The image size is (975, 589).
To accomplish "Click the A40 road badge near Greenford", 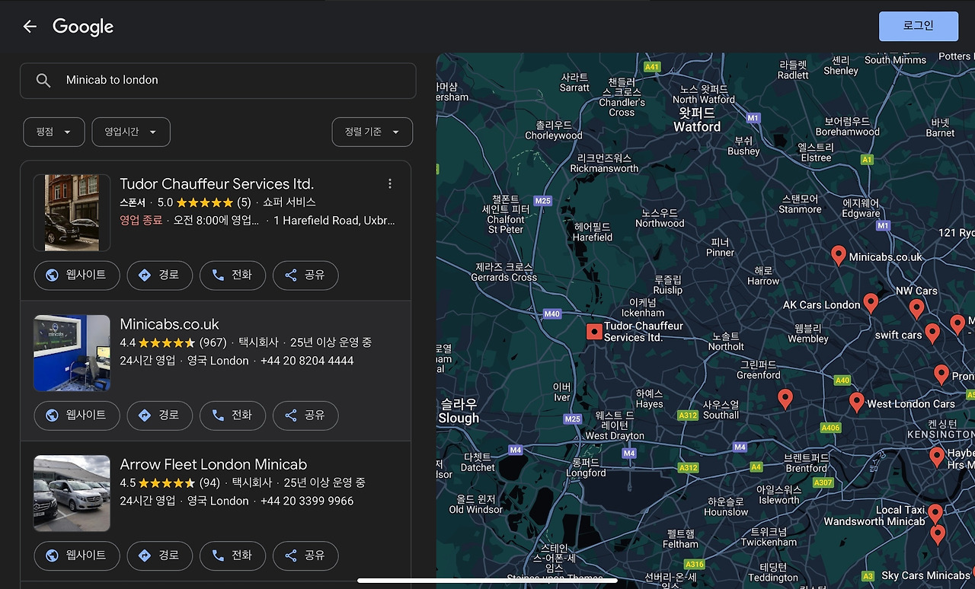I will coord(842,380).
